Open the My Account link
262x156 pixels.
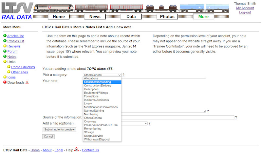(x=245, y=8)
